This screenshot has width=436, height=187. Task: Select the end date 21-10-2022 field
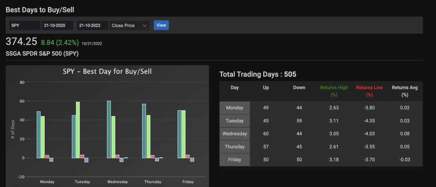click(93, 25)
